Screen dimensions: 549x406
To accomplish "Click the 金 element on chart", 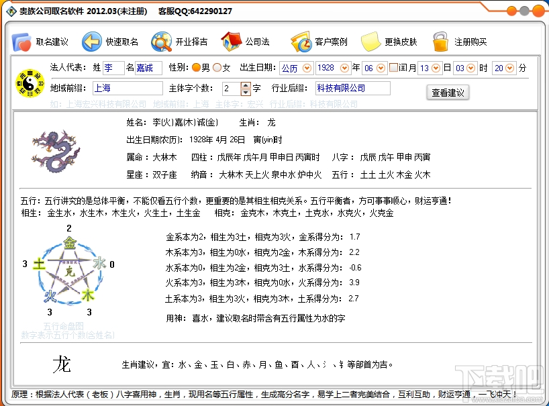I will pyautogui.click(x=70, y=242).
